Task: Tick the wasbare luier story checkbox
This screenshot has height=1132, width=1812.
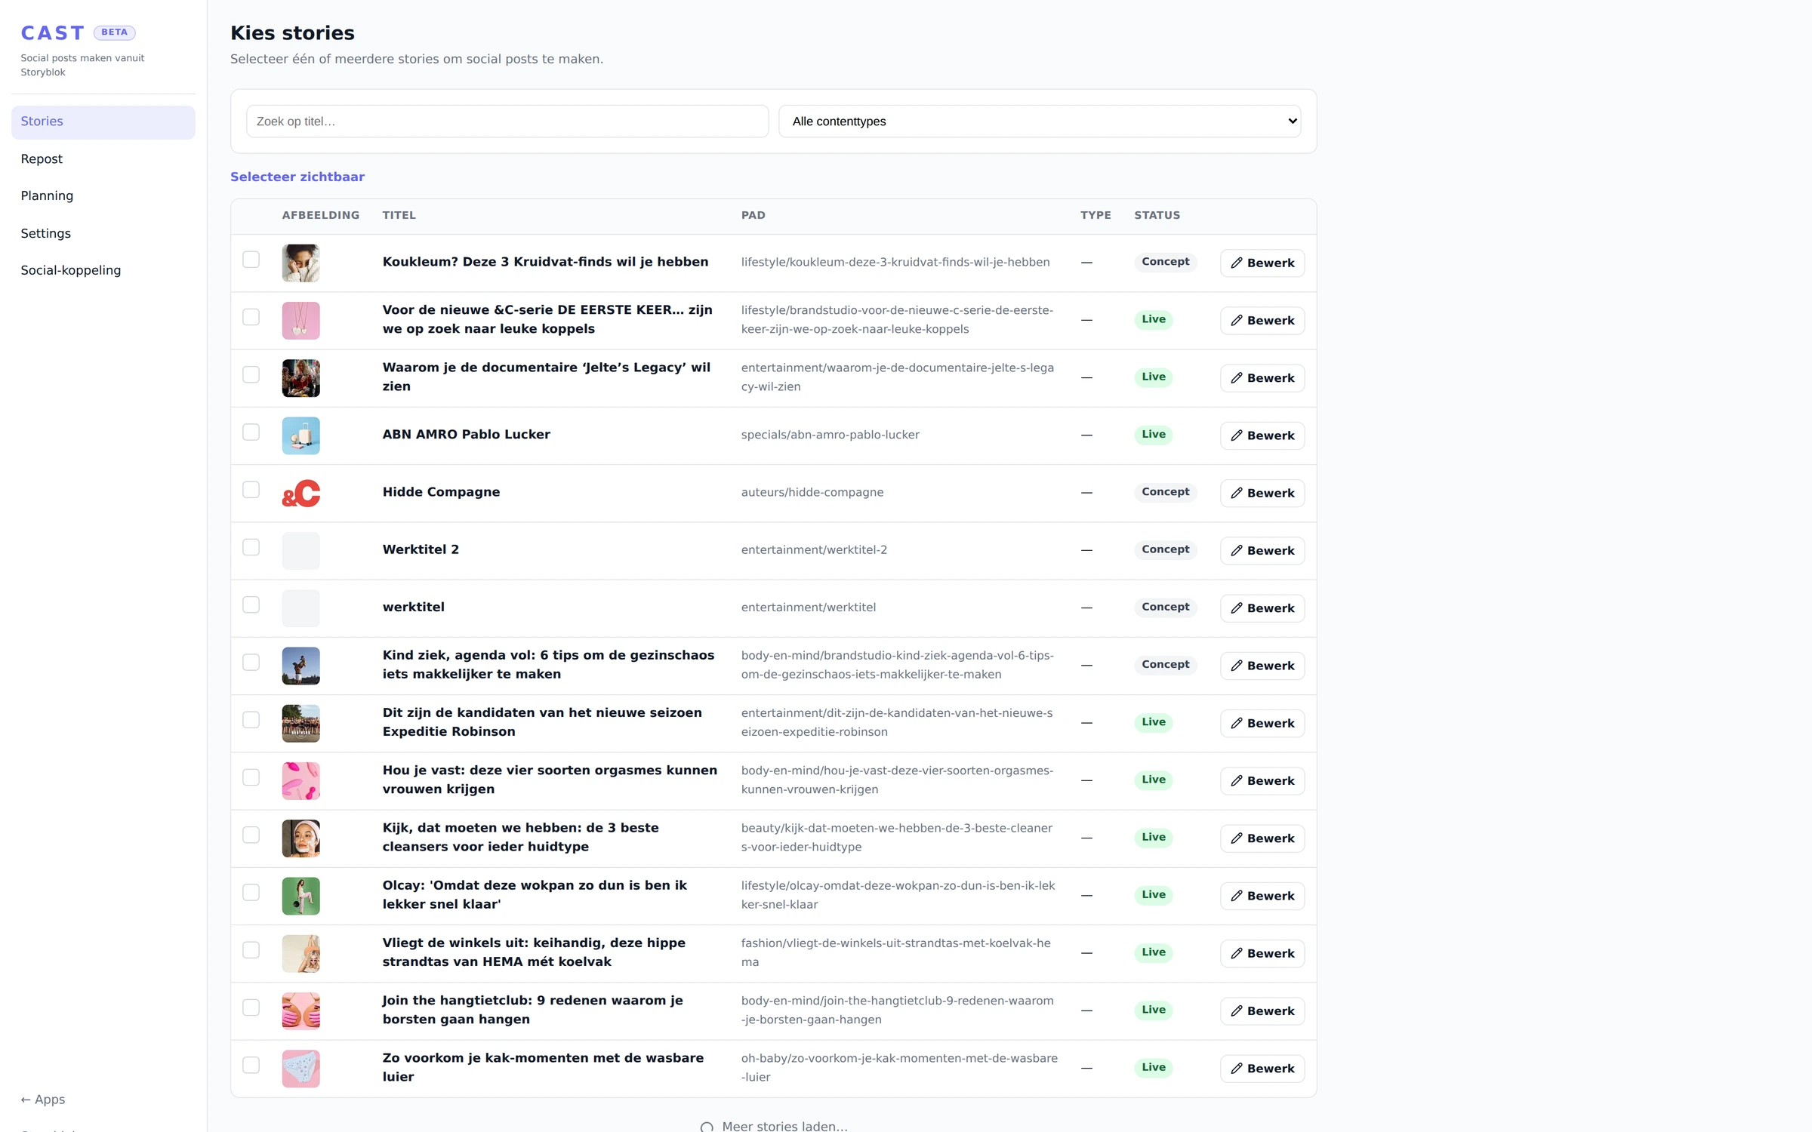Action: 251,1066
